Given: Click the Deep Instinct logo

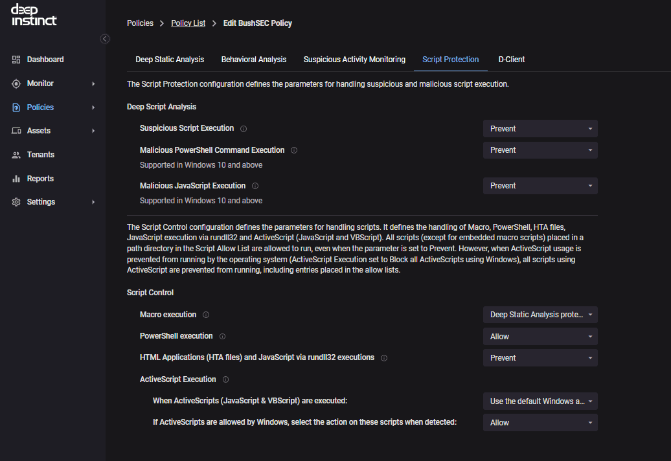Looking at the screenshot, I should 34,15.
